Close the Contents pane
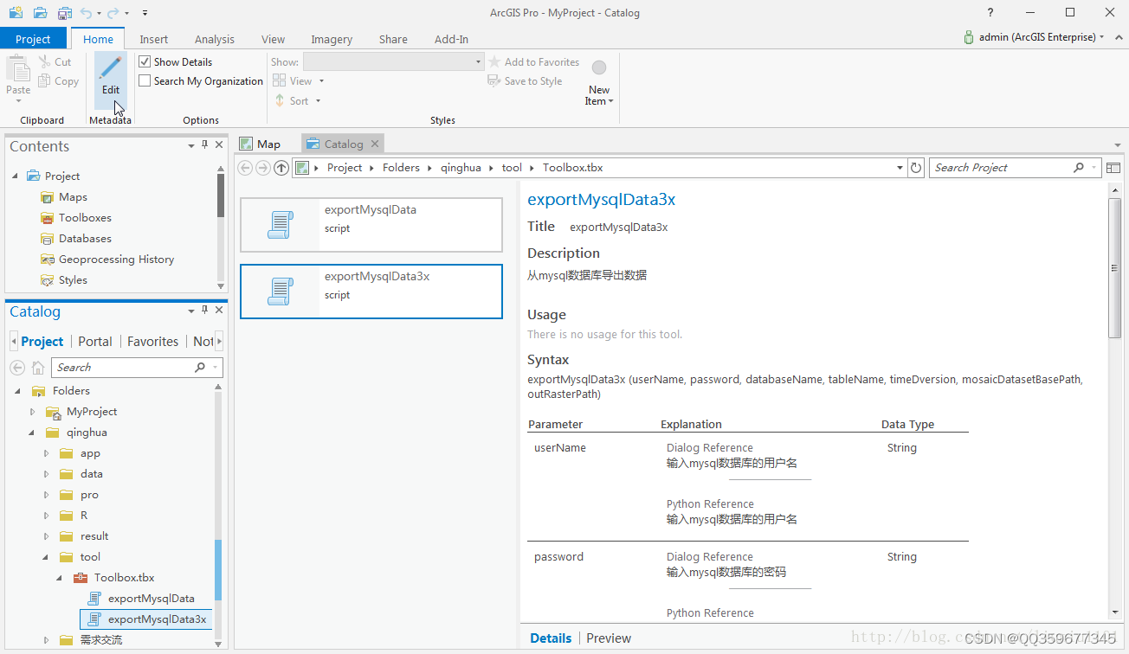Viewport: 1129px width, 654px height. 219,145
